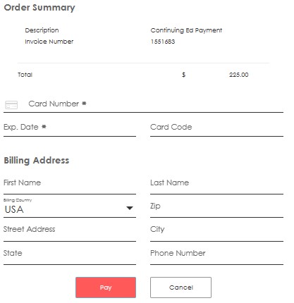
Task: Click the First Name field
Action: click(70, 183)
